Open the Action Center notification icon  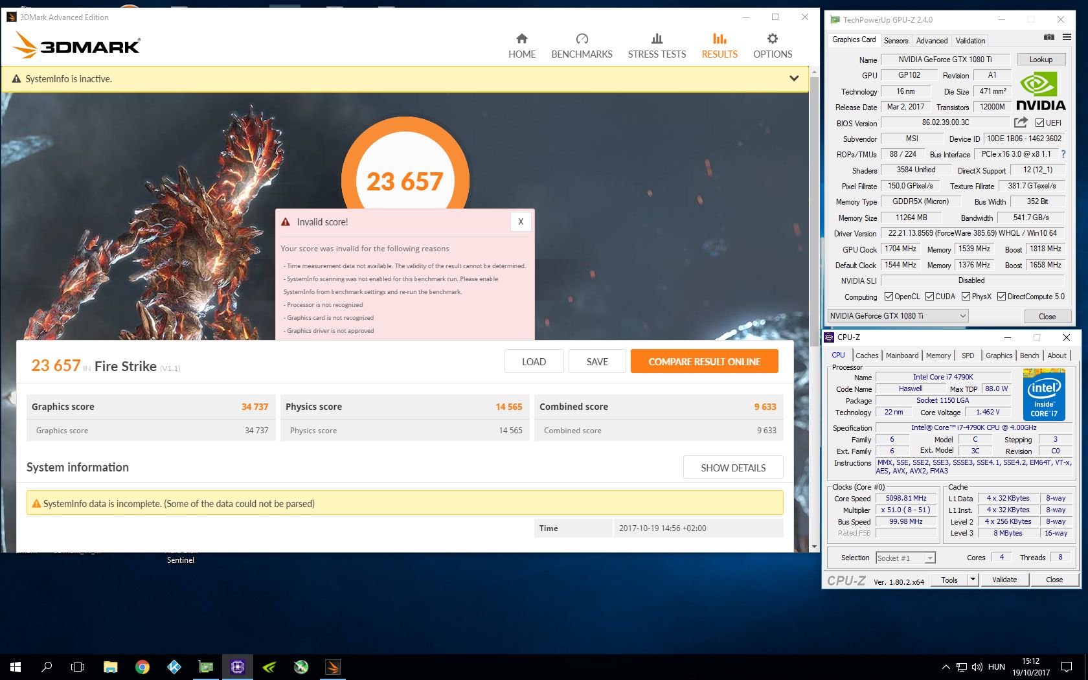[x=1066, y=667]
